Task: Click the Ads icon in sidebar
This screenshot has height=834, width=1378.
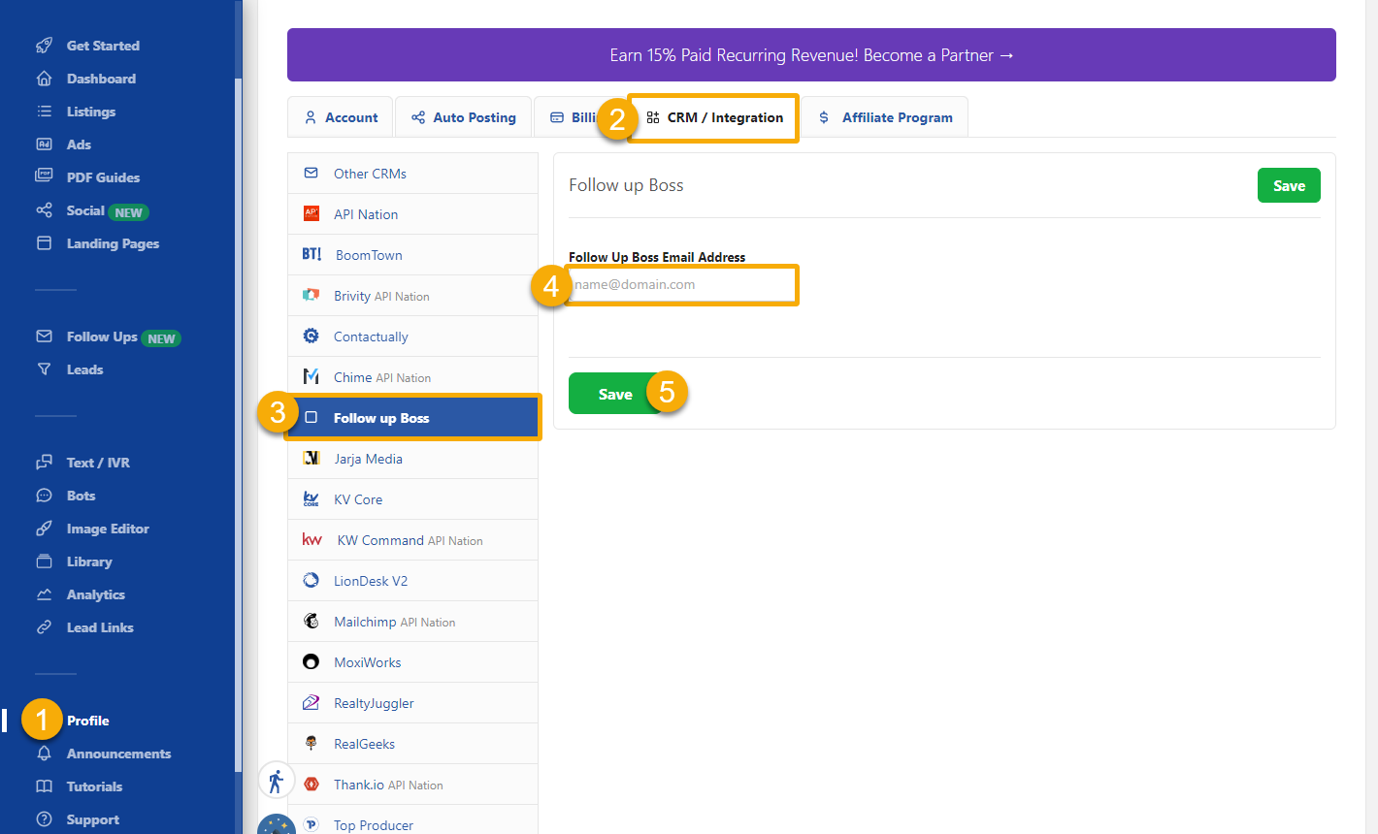Action: pyautogui.click(x=44, y=144)
